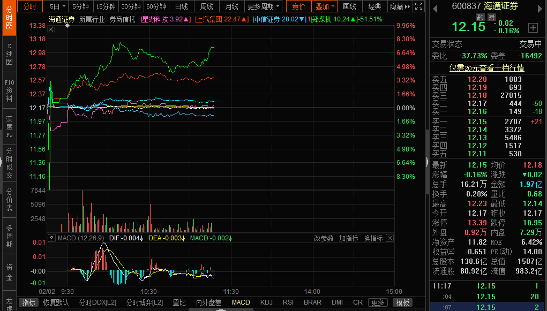Viewport: 547px width, 311px height.
Task: Select 分时DDX[L2] indicator tab
Action: coord(98,302)
